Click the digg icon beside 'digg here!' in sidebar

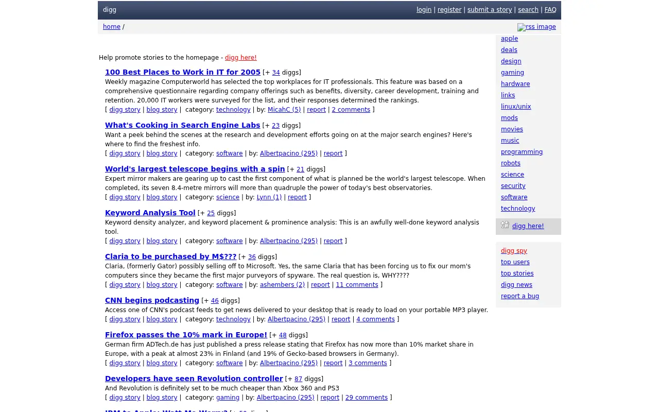click(505, 225)
